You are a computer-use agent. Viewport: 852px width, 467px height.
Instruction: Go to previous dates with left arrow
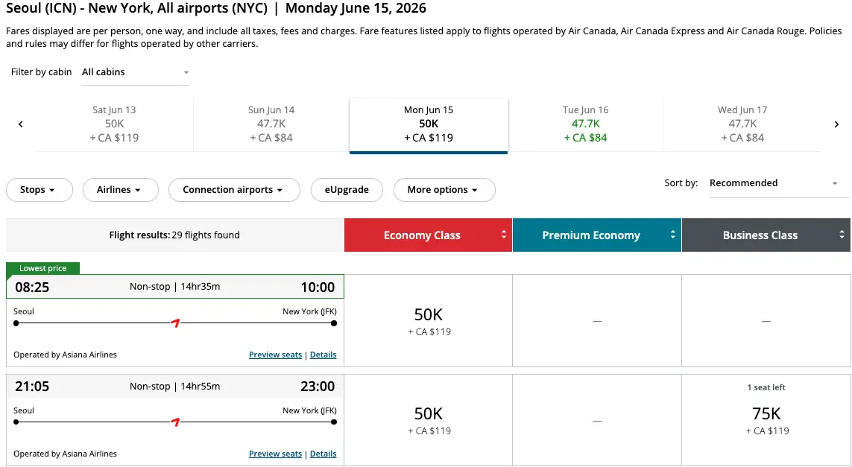[21, 124]
